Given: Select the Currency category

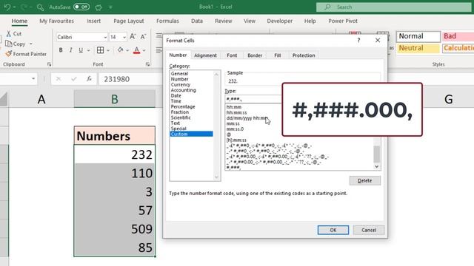Looking at the screenshot, I should (x=181, y=85).
